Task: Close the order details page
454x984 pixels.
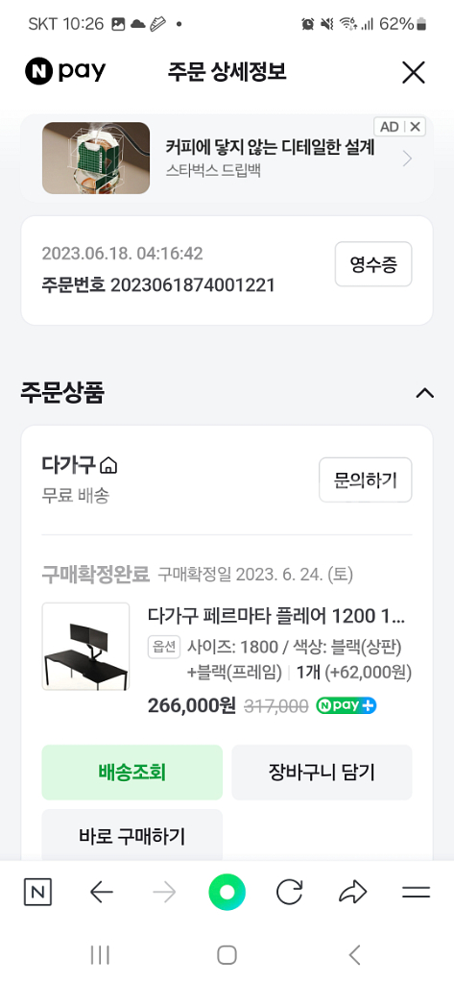Action: pyautogui.click(x=414, y=73)
